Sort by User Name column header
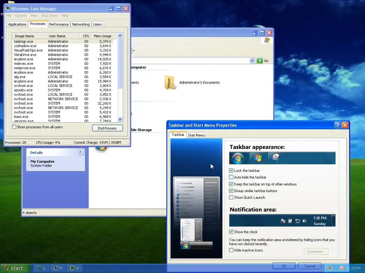This screenshot has width=365, height=273. 63,36
